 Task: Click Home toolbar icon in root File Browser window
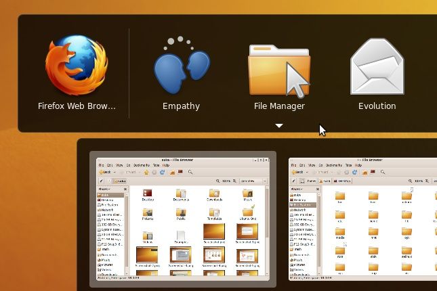(x=365, y=173)
